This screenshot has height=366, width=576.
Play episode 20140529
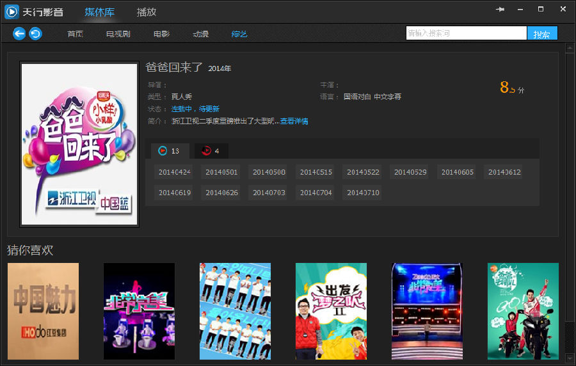pyautogui.click(x=410, y=172)
